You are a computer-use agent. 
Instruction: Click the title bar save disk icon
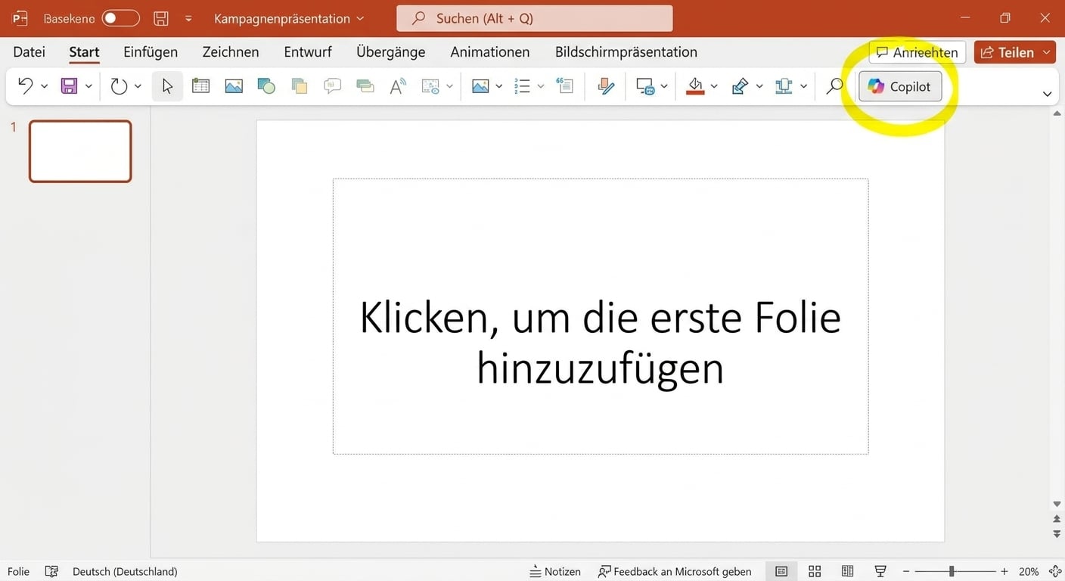pos(160,18)
